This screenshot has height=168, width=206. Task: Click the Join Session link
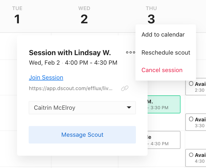coord(46,77)
